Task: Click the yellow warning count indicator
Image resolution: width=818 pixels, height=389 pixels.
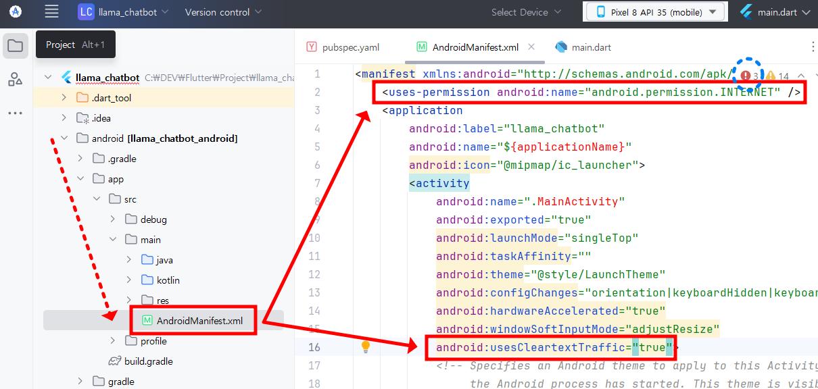Action: 777,76
